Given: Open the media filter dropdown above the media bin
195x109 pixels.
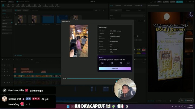Looking at the screenshot, I should pos(104,10).
